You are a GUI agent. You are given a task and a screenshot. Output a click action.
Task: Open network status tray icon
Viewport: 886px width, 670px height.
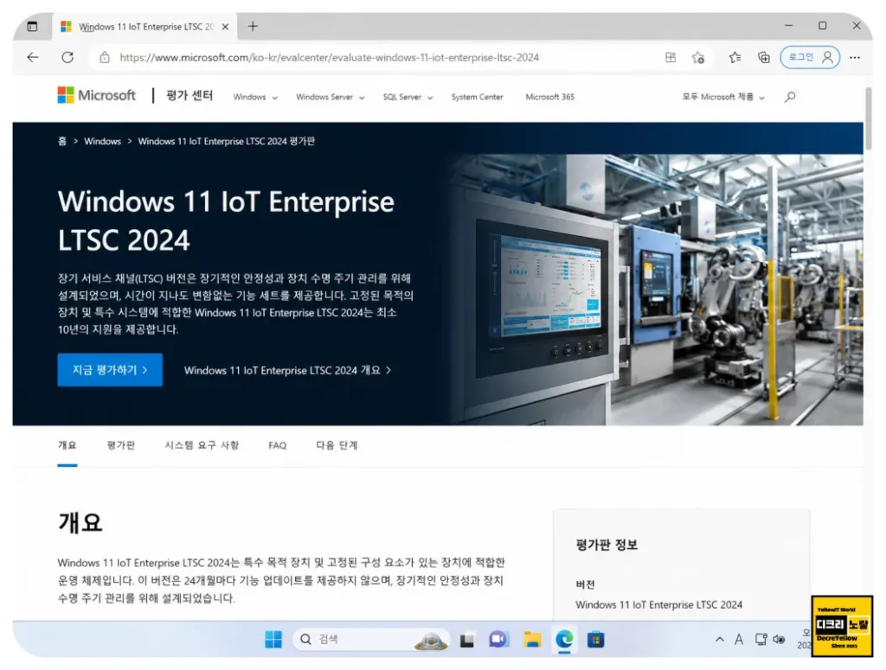pos(761,639)
